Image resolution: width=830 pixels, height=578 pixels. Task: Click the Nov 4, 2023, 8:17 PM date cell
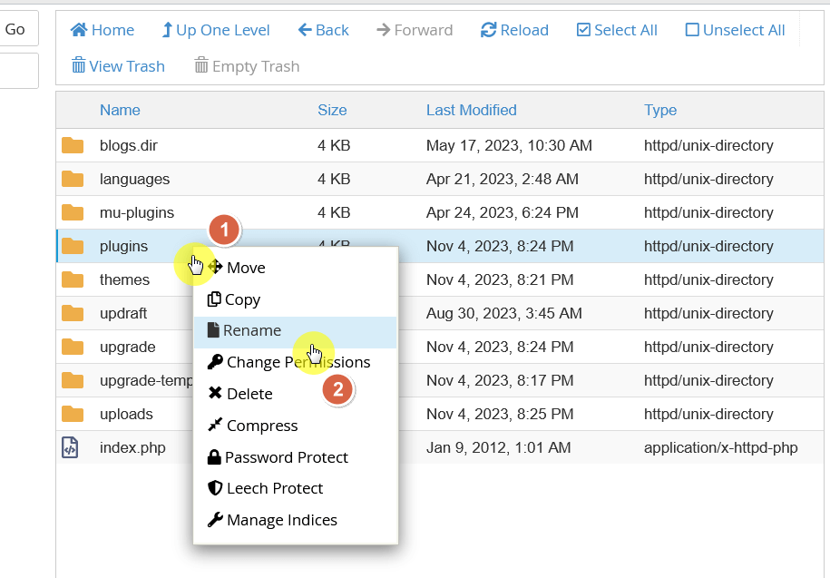point(500,380)
